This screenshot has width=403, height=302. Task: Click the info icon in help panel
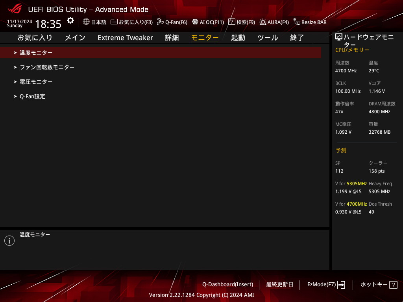click(9, 241)
